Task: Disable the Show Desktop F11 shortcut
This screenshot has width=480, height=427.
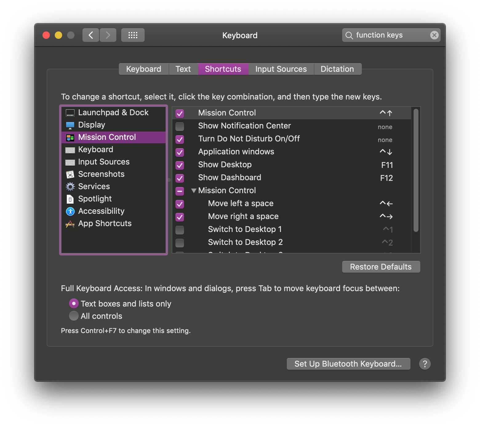Action: [x=179, y=165]
